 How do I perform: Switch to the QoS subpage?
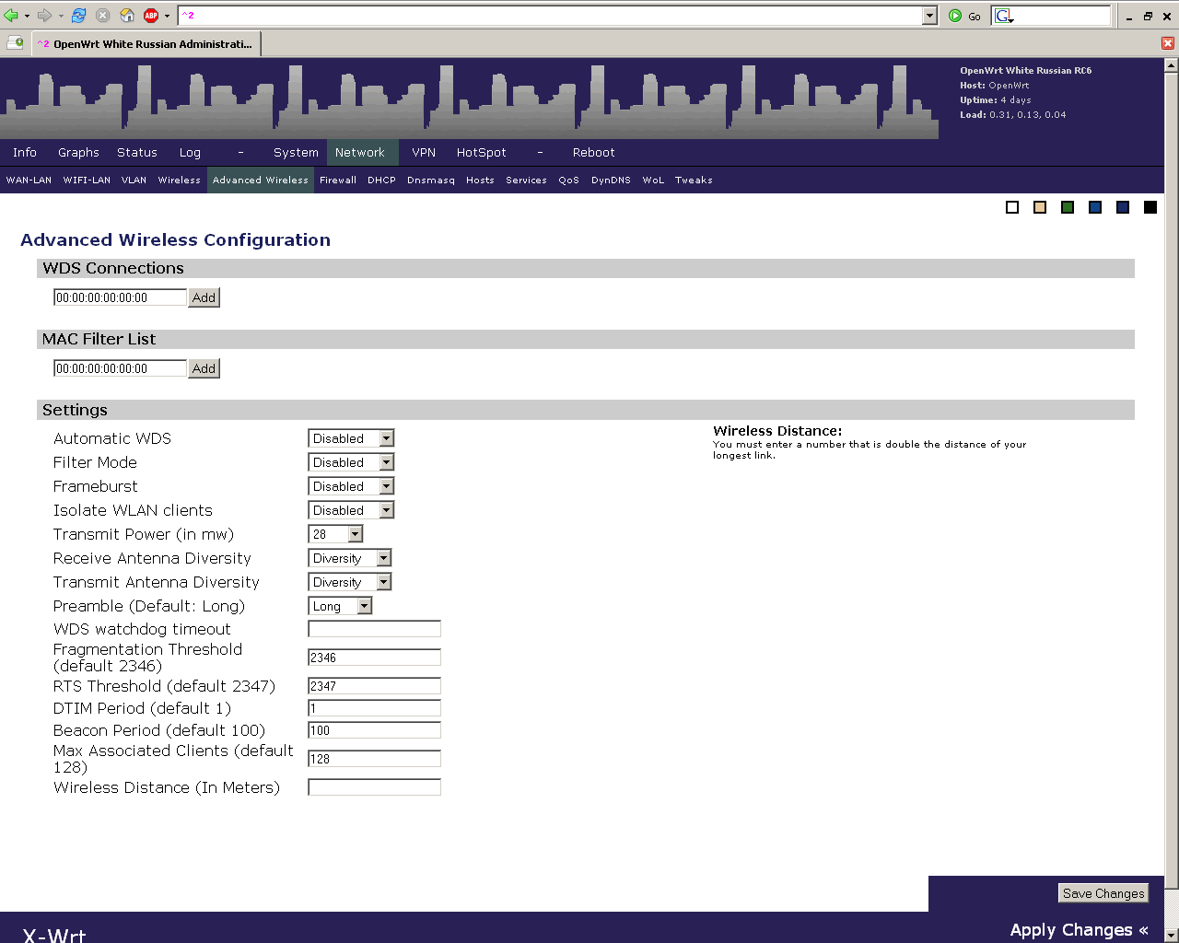coord(569,180)
